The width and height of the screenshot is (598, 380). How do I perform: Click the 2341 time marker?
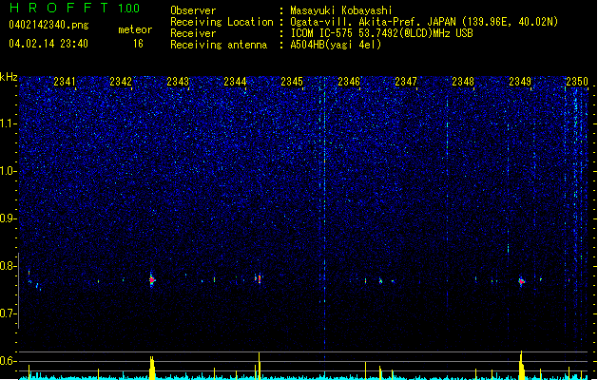coord(65,82)
